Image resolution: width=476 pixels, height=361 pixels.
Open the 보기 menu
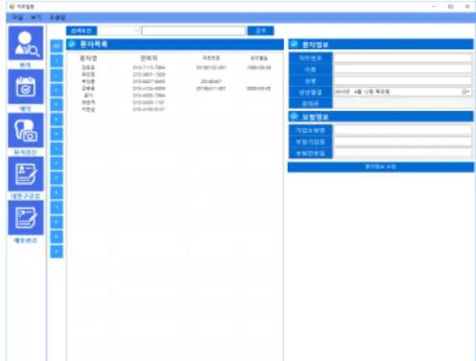coord(36,18)
